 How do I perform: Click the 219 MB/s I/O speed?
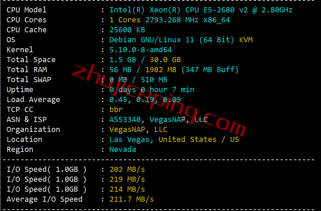[127, 179]
